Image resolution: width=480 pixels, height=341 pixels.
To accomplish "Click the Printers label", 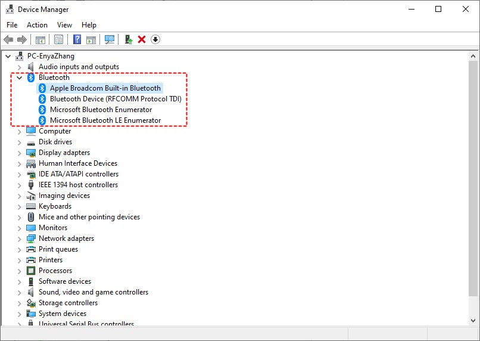I will [51, 260].
